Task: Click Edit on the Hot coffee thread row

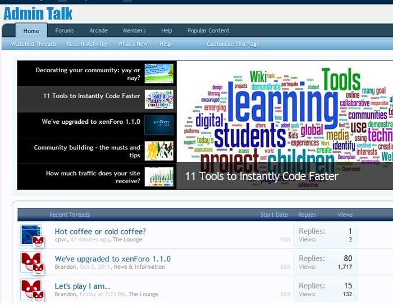Action: [x=285, y=240]
